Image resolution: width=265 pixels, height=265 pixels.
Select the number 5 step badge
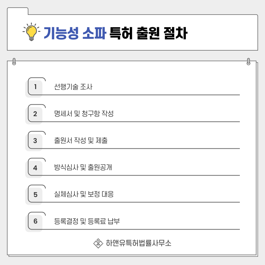[x=35, y=194]
